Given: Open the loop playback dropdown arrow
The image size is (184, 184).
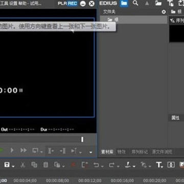Looking at the screenshot, I should [x=41, y=152].
